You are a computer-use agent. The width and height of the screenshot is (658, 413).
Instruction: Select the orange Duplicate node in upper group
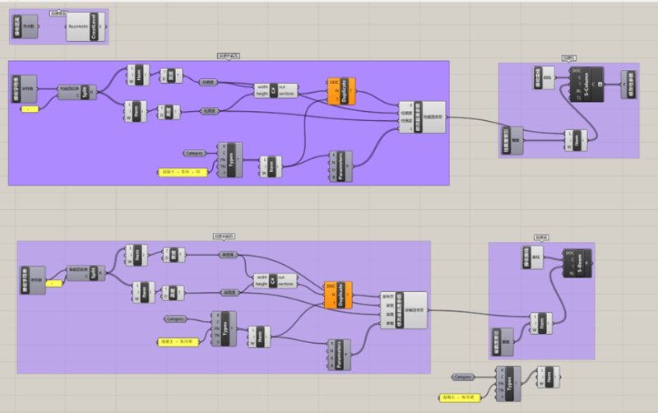[344, 91]
